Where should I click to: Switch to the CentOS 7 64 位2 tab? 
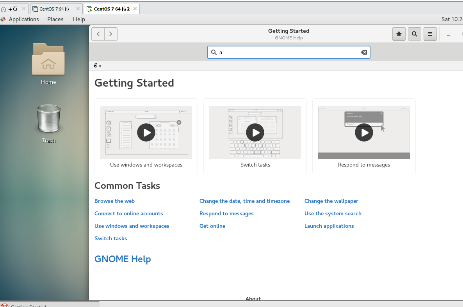point(112,9)
